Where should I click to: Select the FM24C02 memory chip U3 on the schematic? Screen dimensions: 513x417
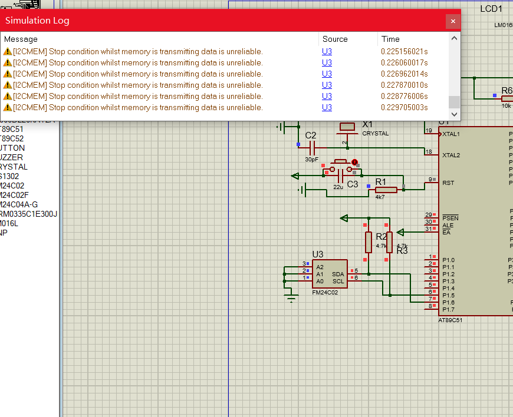[x=330, y=274]
